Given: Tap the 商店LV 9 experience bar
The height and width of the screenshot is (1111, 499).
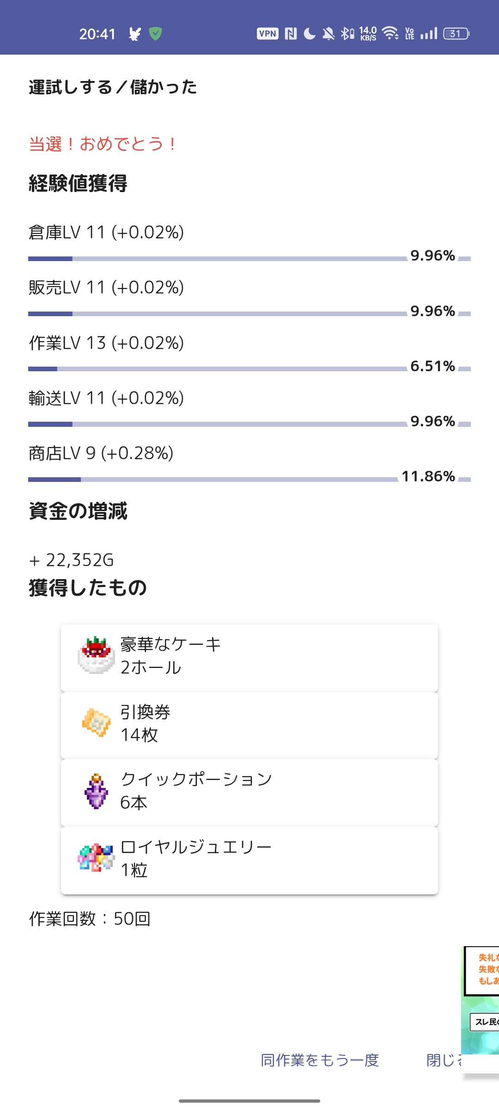Looking at the screenshot, I should 213,480.
